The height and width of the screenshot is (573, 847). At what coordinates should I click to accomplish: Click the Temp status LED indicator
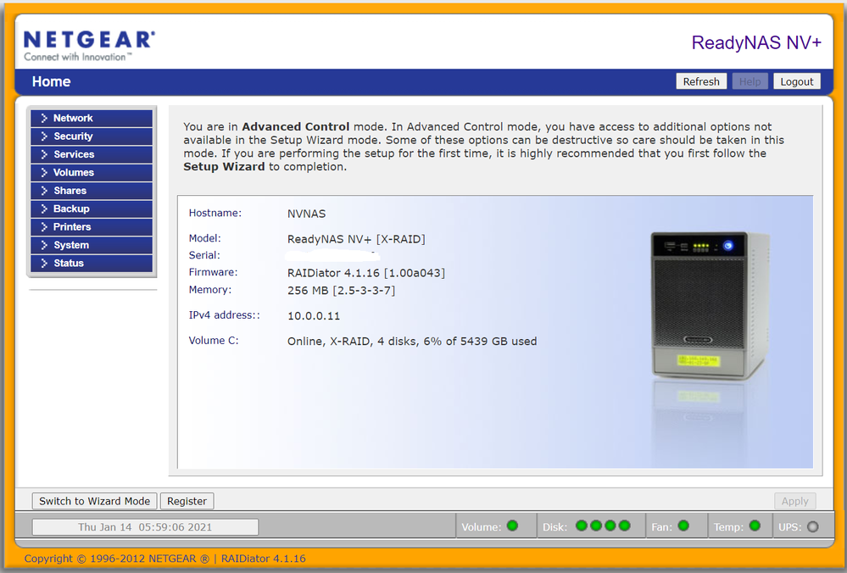pos(755,526)
